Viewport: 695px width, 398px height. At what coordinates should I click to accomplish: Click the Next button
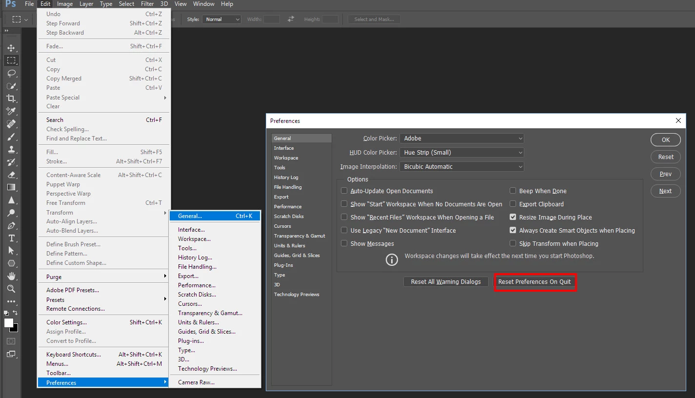(x=666, y=191)
